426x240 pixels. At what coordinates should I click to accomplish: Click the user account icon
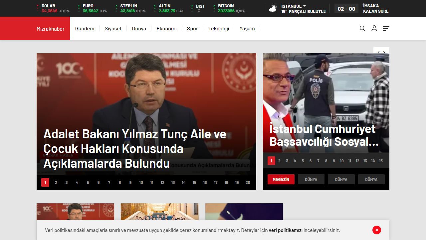374,29
